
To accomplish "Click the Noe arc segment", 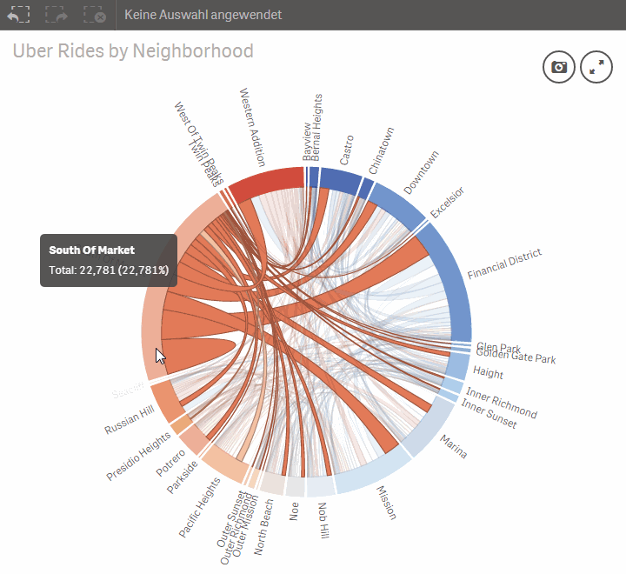I will pyautogui.click(x=296, y=486).
